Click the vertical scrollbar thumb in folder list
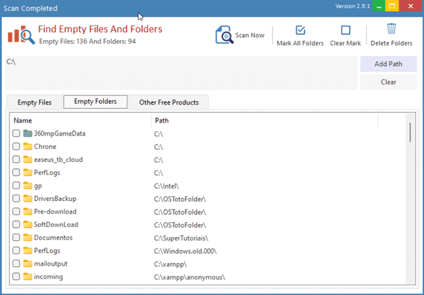This screenshot has height=295, width=424. coord(410,132)
